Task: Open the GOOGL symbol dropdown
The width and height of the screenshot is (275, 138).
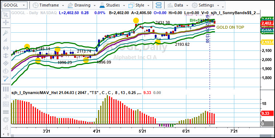Action: point(15,5)
